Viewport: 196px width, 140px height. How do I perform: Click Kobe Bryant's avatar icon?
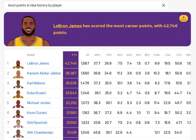click(x=18, y=93)
